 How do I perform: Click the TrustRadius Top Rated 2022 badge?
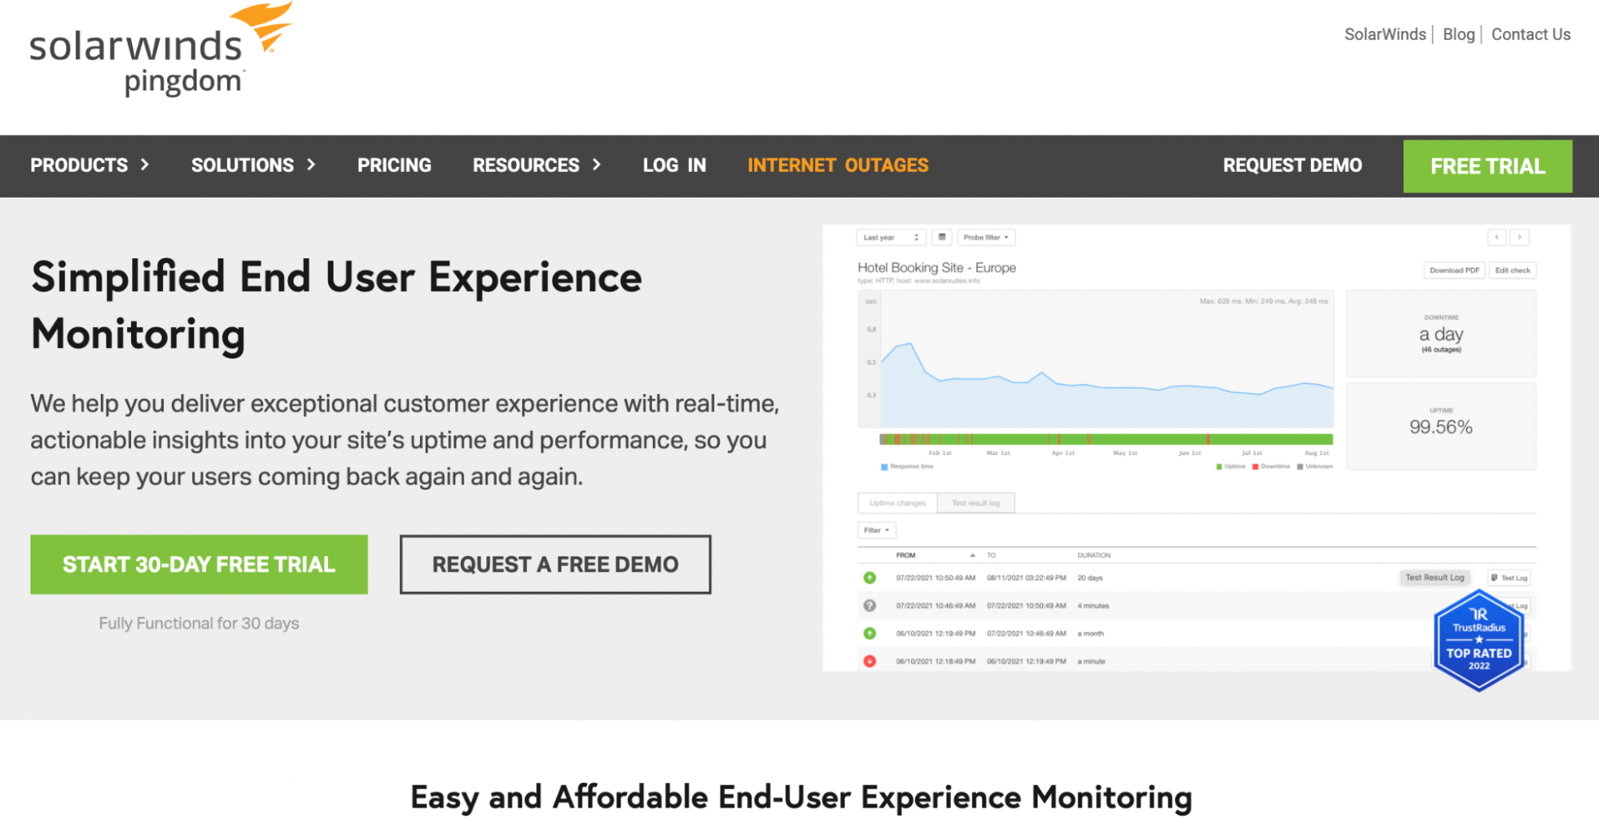(1478, 640)
